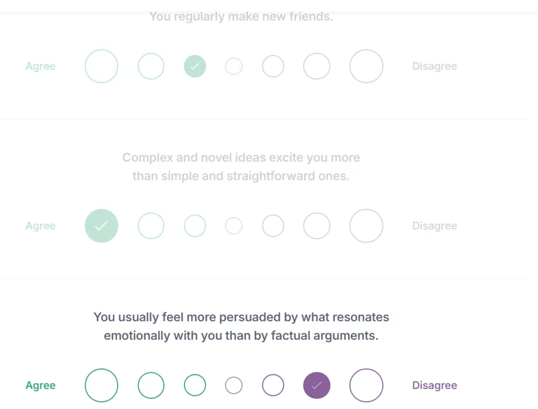This screenshot has width=538, height=409.
Task: Click checked slight agree circle for new friends
Action: click(x=195, y=66)
